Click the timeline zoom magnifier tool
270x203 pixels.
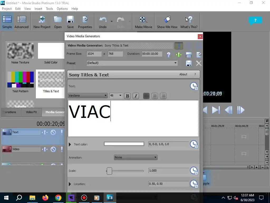tap(267, 167)
